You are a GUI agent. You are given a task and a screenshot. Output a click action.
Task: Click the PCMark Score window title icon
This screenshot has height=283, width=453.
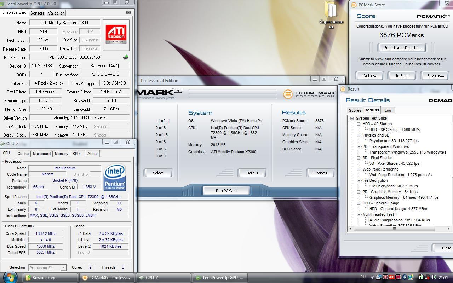(x=354, y=5)
